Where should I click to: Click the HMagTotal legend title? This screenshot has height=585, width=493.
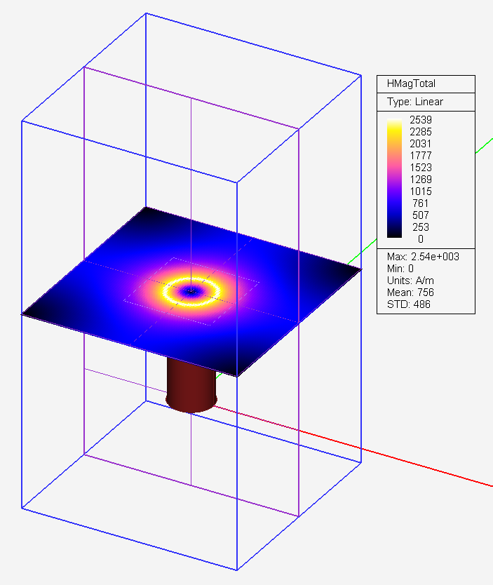pyautogui.click(x=411, y=83)
